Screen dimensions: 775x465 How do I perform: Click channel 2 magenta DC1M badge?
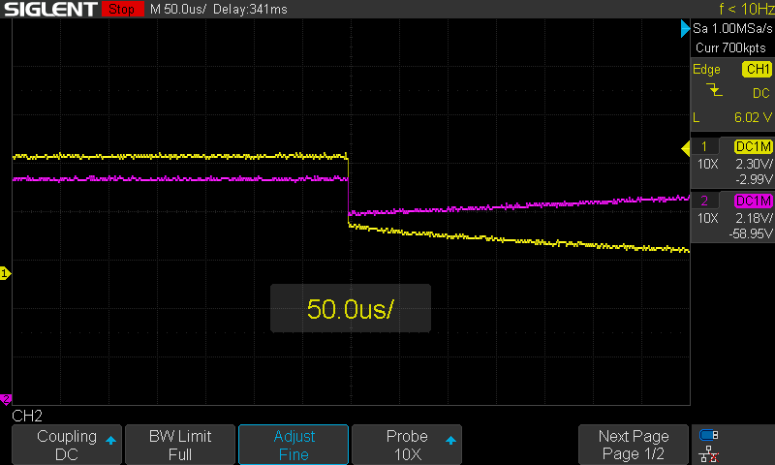tap(754, 201)
